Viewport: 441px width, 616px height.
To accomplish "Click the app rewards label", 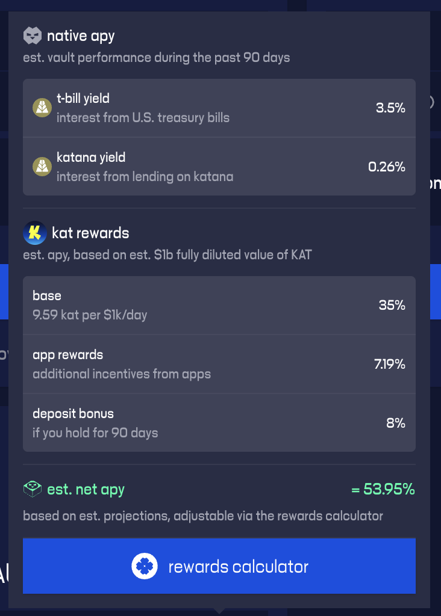I will pos(67,354).
